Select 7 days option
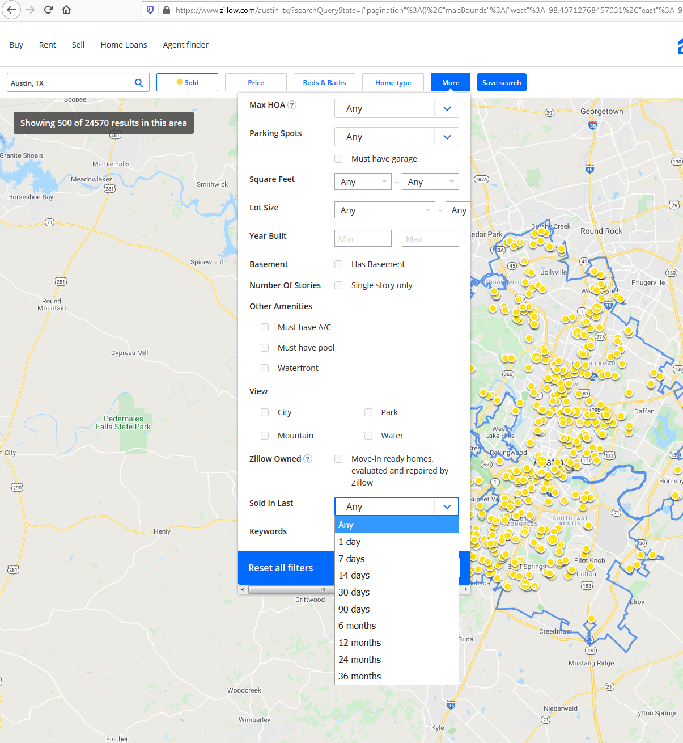The height and width of the screenshot is (743, 683). [x=397, y=559]
